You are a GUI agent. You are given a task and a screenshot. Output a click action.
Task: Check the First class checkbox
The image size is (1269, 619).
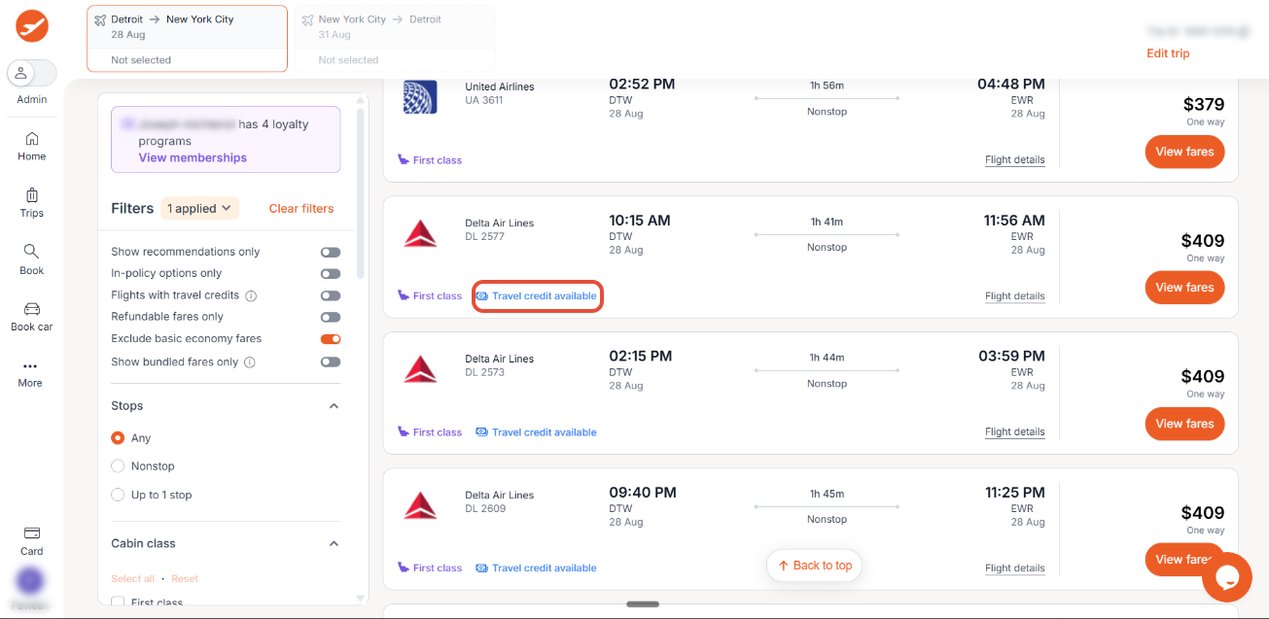(118, 603)
